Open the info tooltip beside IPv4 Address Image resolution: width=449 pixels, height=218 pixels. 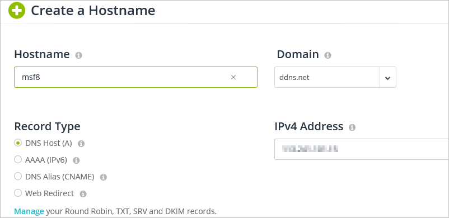(352, 127)
